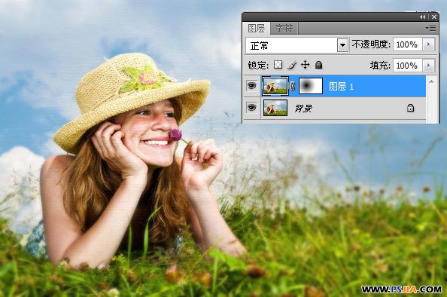Collapse panel with the double-arrow icon
447x297 pixels.
422,17
